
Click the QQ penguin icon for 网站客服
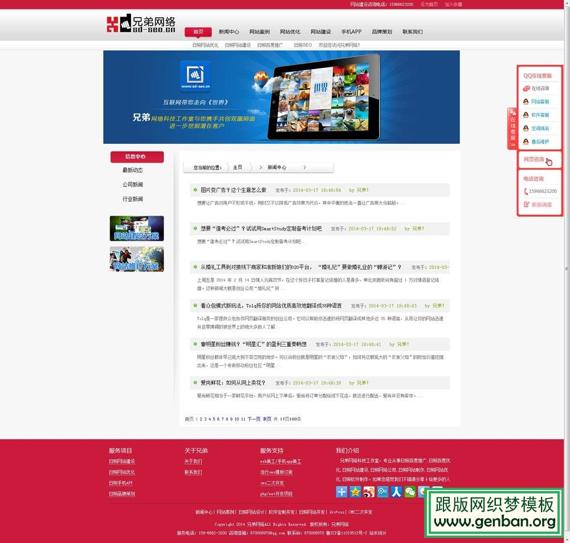(526, 102)
